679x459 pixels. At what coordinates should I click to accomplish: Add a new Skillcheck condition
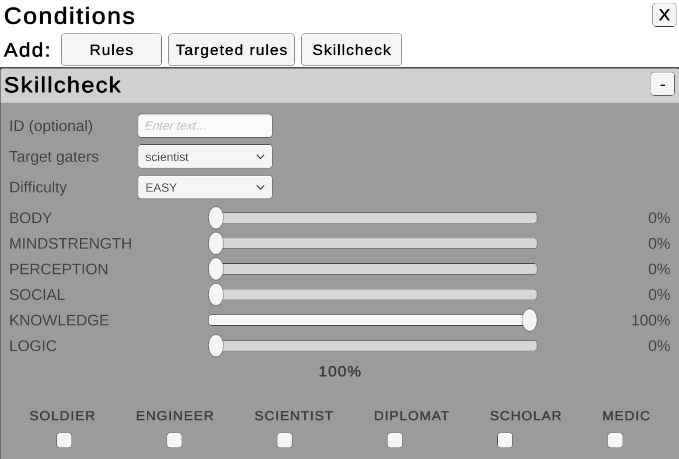tap(351, 50)
